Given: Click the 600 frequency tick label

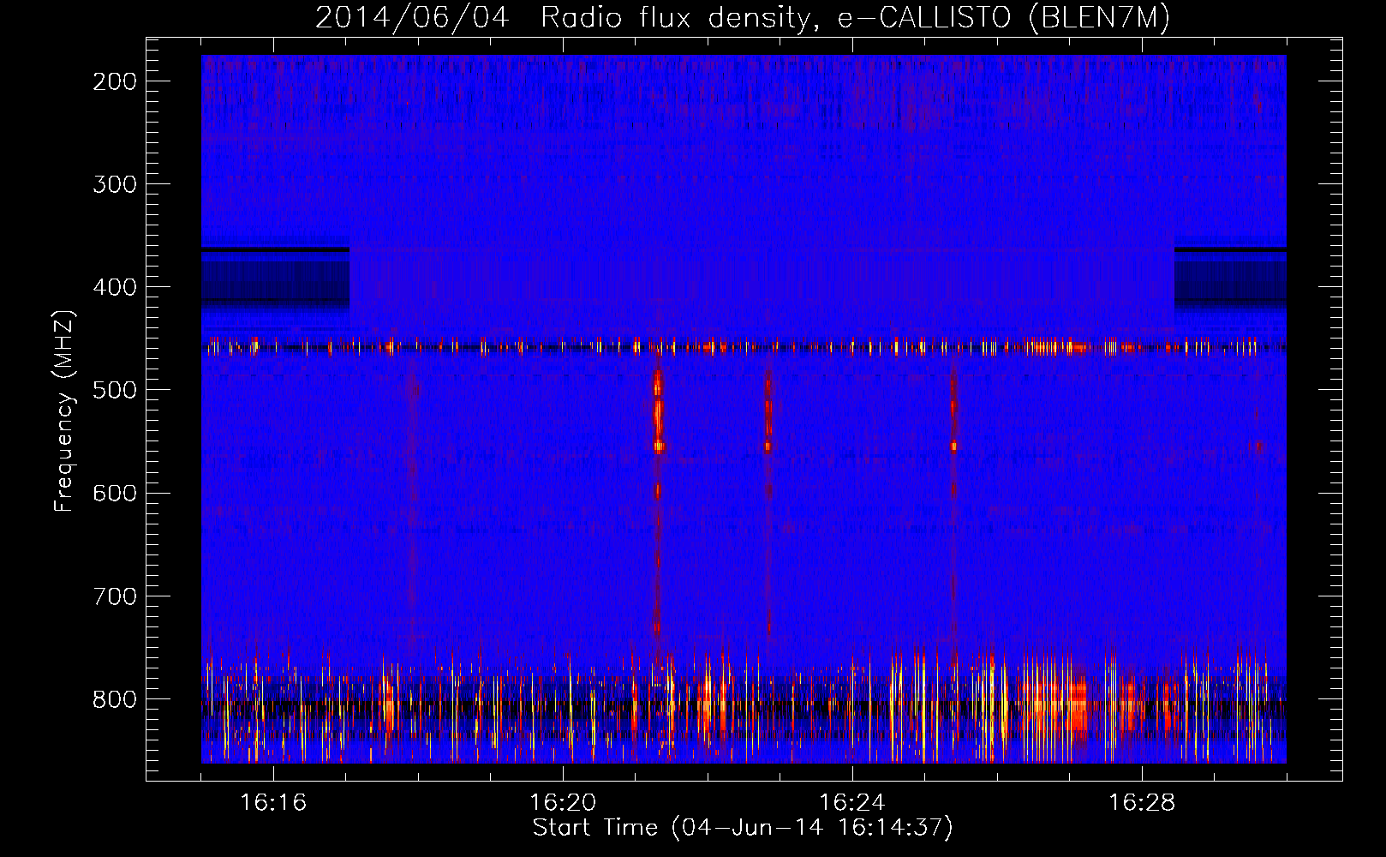Looking at the screenshot, I should [x=115, y=493].
